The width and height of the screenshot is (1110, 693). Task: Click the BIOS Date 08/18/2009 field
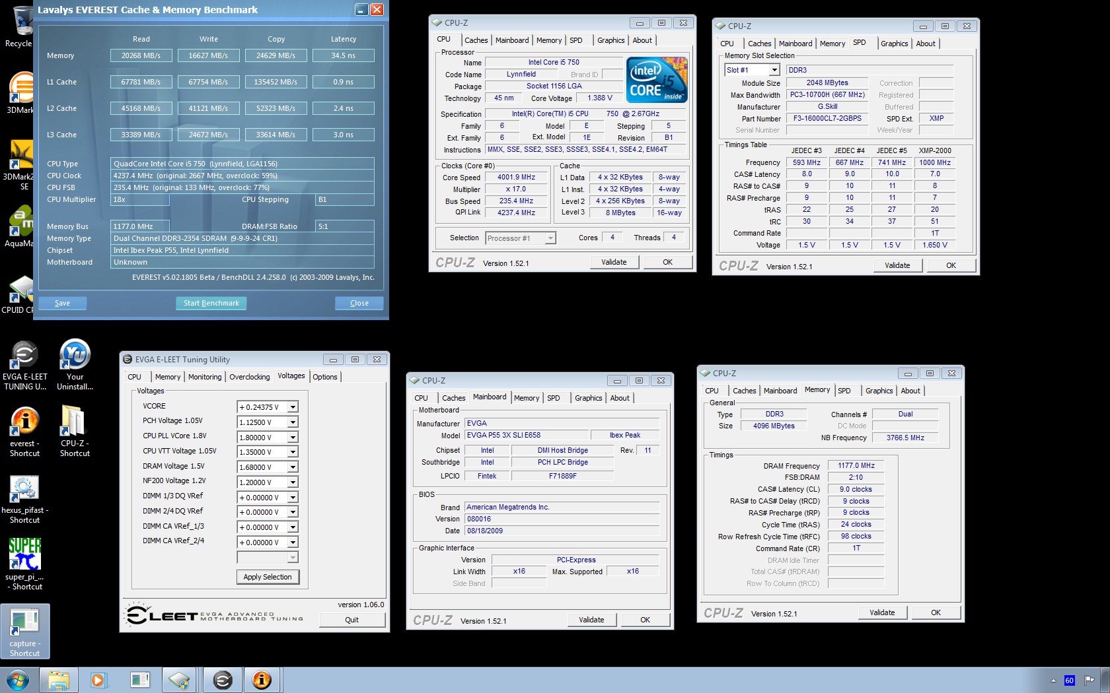point(562,531)
